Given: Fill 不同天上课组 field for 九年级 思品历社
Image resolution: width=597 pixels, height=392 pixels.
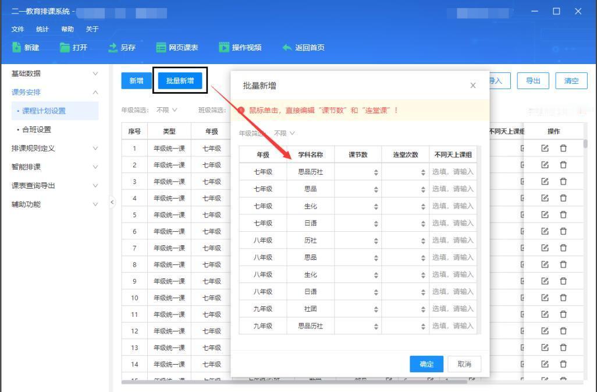Looking at the screenshot, I should [453, 326].
